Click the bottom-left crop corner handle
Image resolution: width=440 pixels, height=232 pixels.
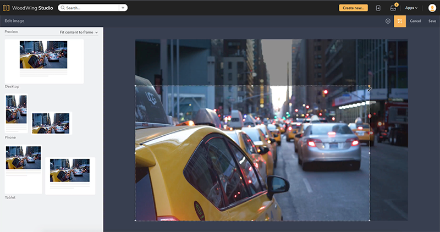tap(135, 220)
